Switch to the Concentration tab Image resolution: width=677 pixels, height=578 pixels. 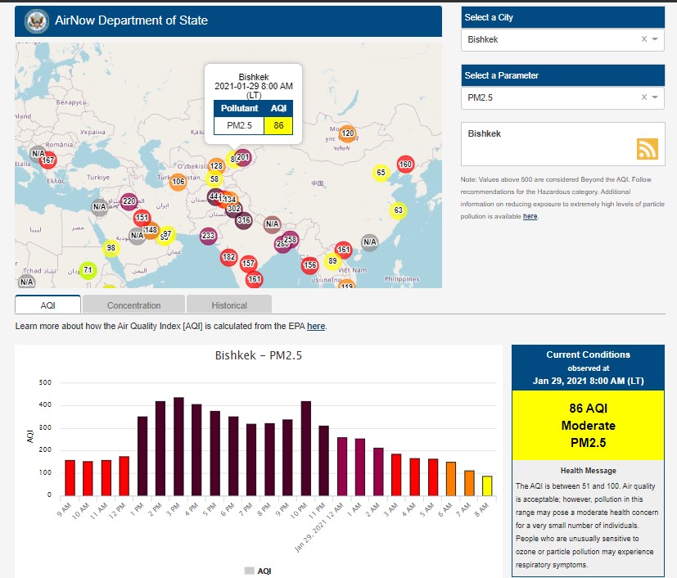click(134, 305)
